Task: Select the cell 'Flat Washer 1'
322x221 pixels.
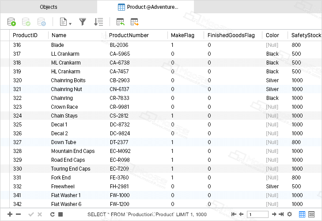Action: [66, 195]
